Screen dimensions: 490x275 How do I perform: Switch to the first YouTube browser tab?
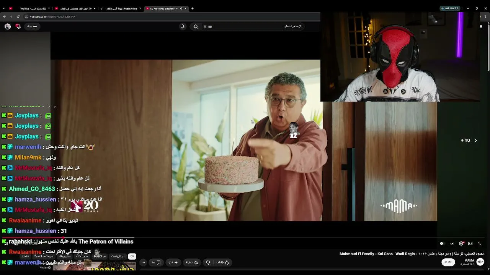30,8
